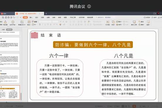Toggle Italic formatting

tap(43, 25)
